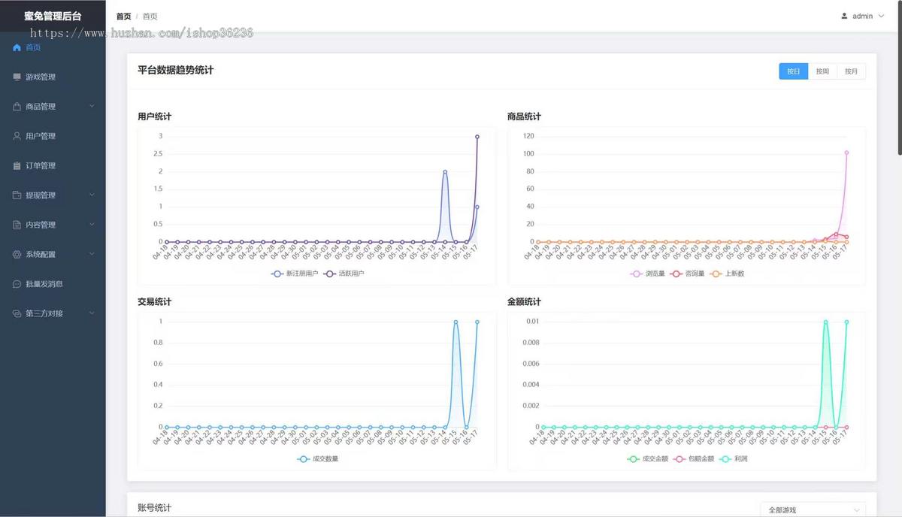Viewport: 902px width, 517px height.
Task: Click the admin user avatar icon
Action: 844,16
